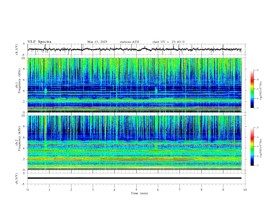Click the date 'Mar.13, 2025'
This screenshot has width=276, height=213.
tap(97, 42)
